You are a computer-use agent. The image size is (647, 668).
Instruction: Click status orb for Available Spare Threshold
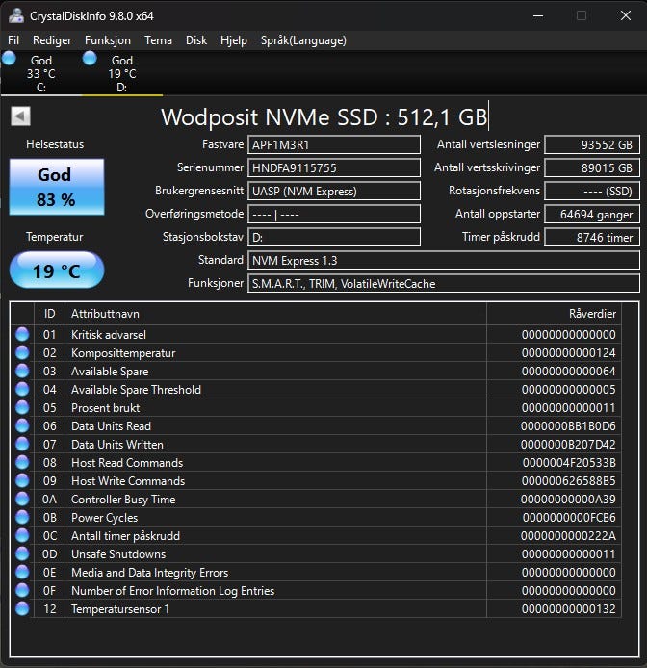[22, 390]
